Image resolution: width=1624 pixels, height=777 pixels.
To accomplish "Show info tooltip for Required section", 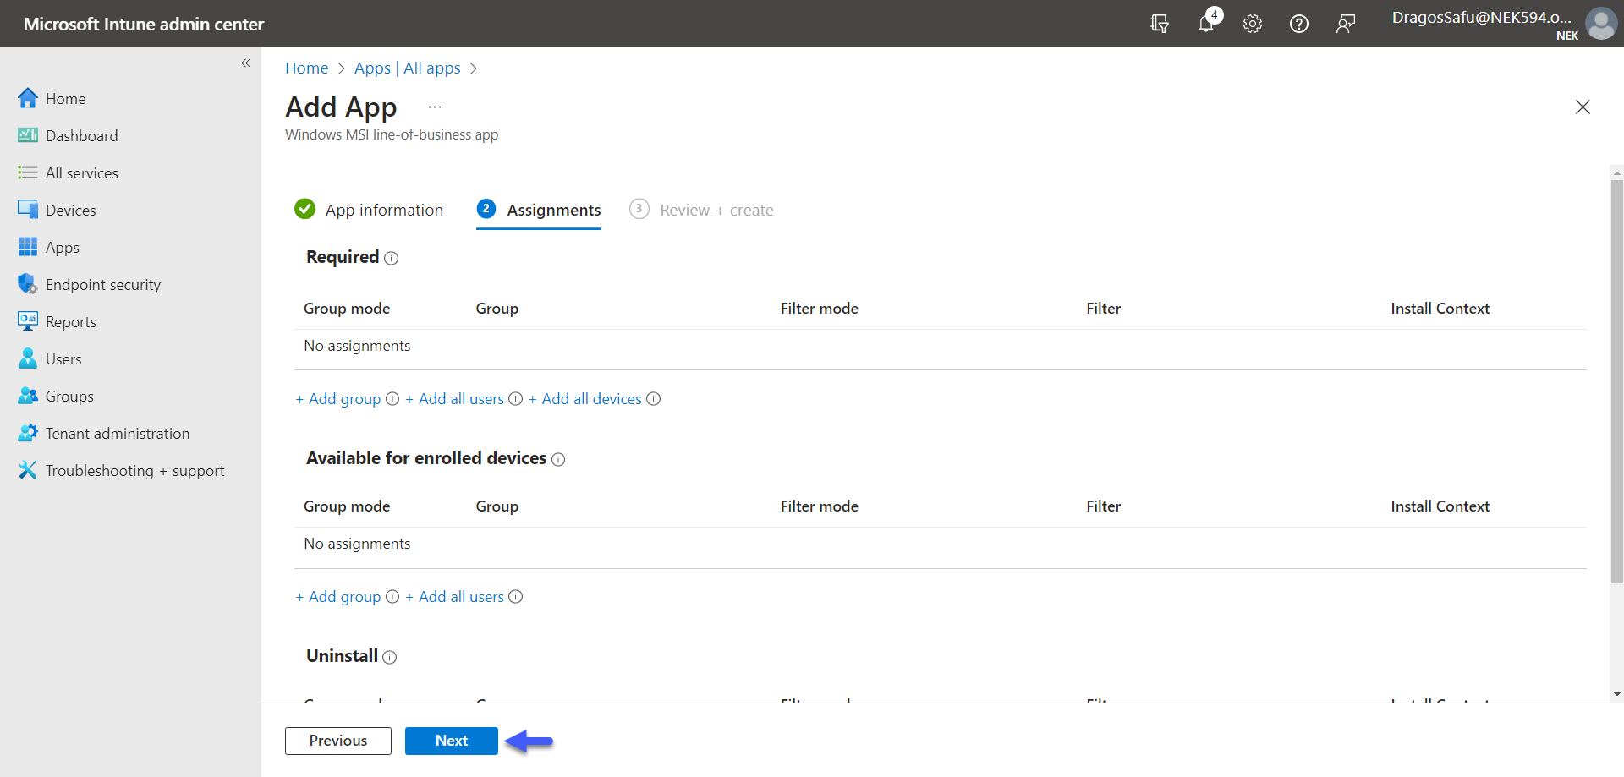I will point(391,259).
